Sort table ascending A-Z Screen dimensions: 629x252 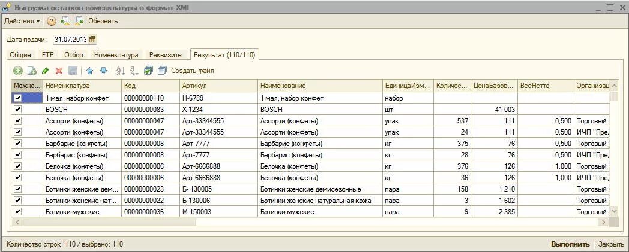(x=120, y=71)
